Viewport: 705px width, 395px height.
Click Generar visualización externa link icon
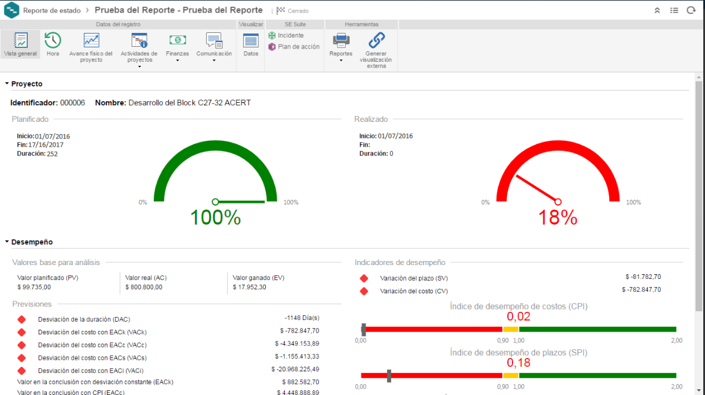pyautogui.click(x=376, y=40)
